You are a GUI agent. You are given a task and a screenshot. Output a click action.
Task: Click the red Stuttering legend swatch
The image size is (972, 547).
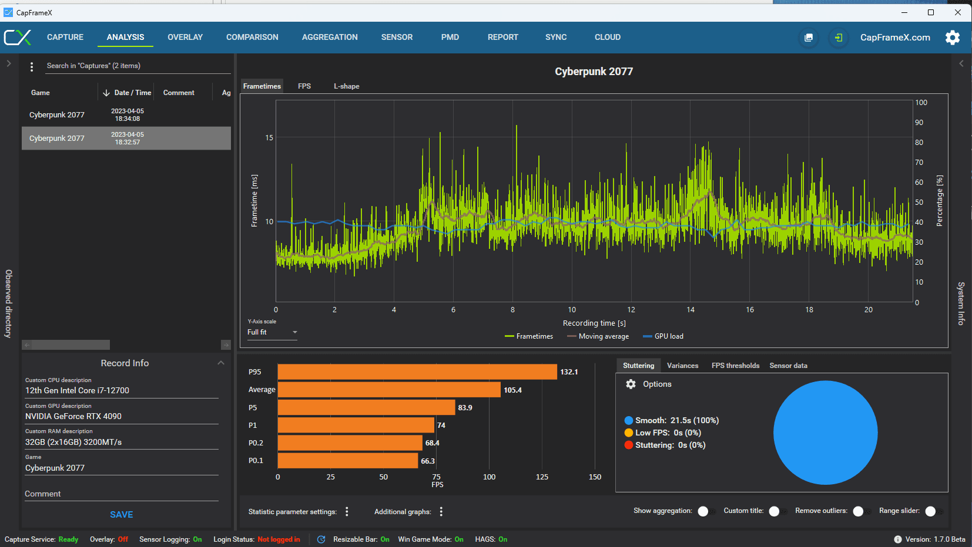(629, 445)
